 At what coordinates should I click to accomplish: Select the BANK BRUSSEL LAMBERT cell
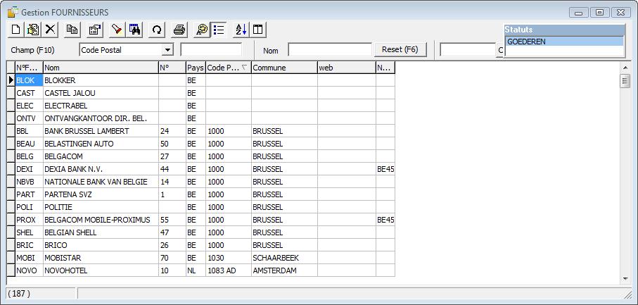click(101, 131)
